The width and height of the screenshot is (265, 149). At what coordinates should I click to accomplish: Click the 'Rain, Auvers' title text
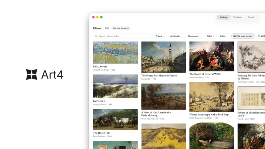click(x=100, y=67)
